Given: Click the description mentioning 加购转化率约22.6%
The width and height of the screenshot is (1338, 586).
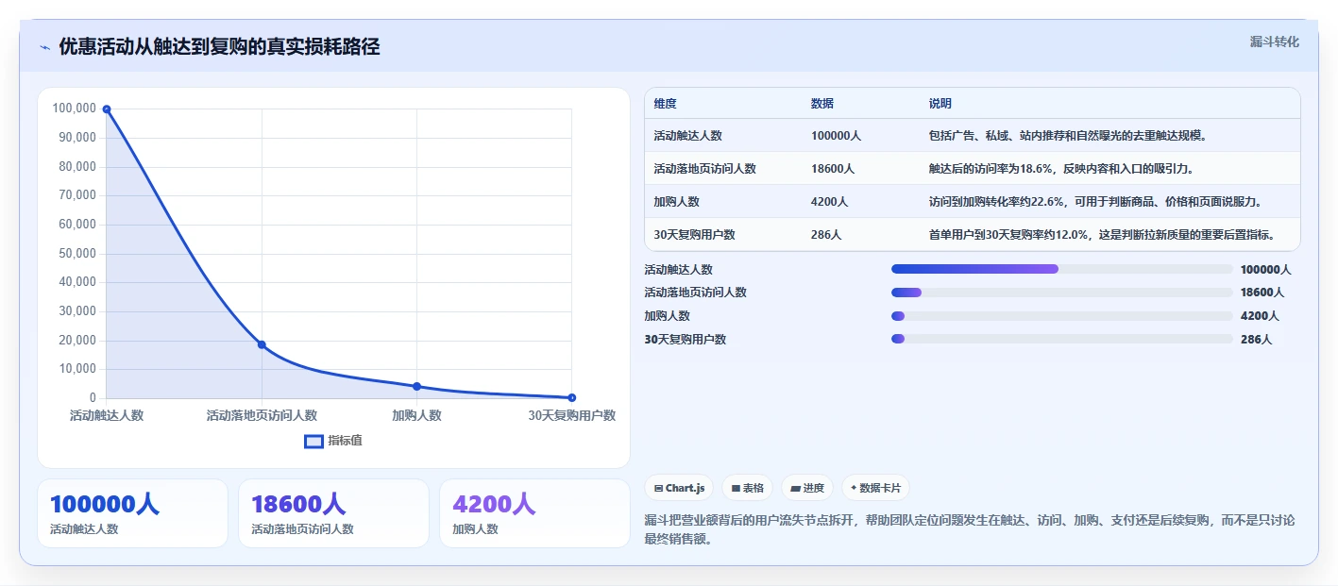Looking at the screenshot, I should (1095, 202).
